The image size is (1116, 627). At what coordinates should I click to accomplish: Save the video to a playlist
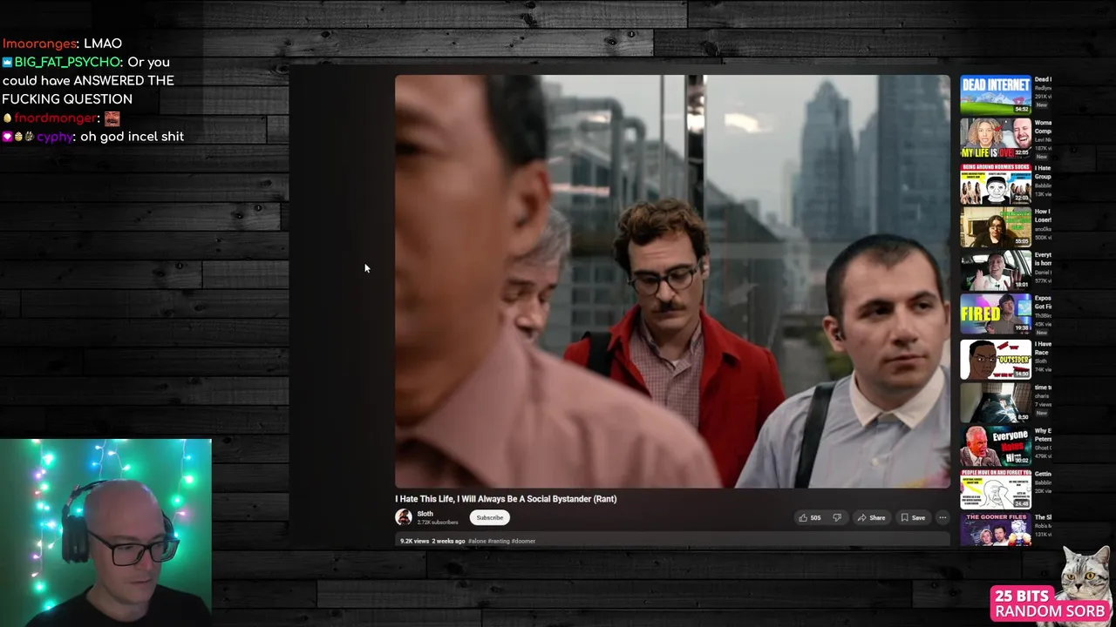912,517
